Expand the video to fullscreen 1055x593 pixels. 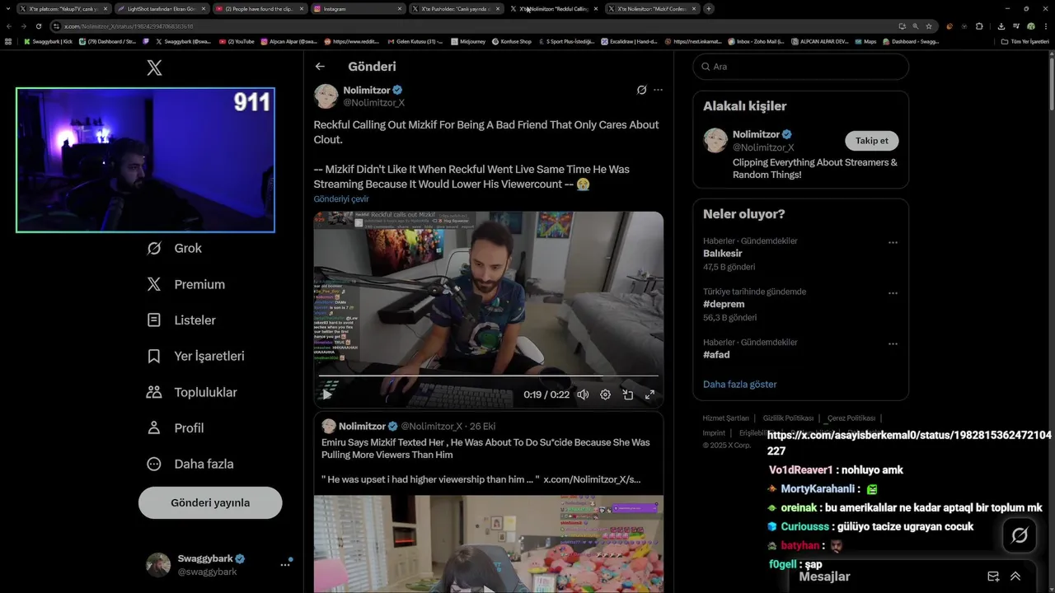649,395
